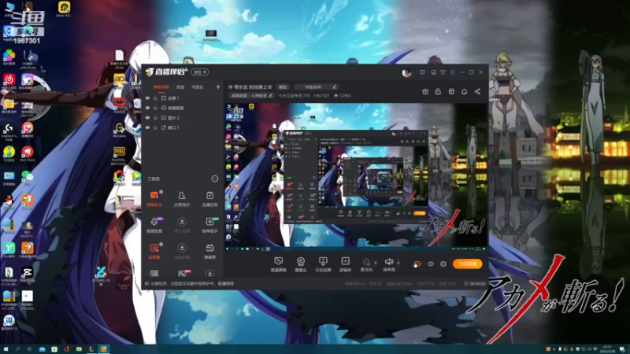Add a screen capture source from bottom bar
630x354 pixels.
pos(278,264)
